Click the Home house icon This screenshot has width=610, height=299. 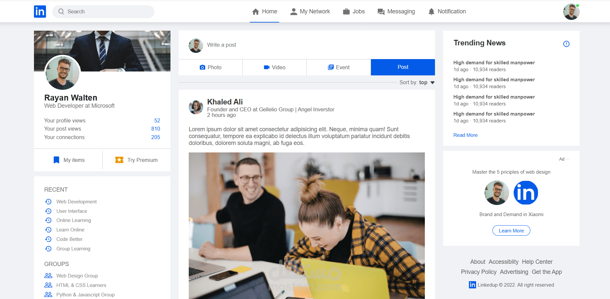(x=256, y=12)
